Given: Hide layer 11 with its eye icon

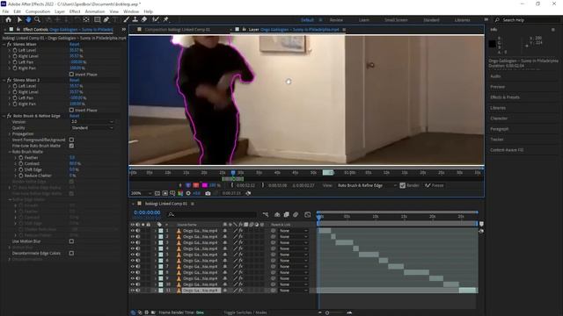Looking at the screenshot, I should point(133,291).
